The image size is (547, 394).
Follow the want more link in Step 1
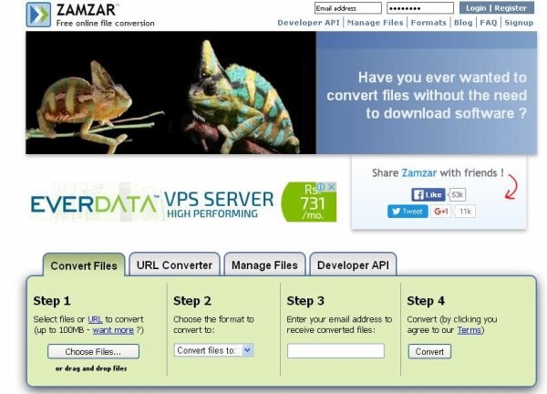click(113, 330)
